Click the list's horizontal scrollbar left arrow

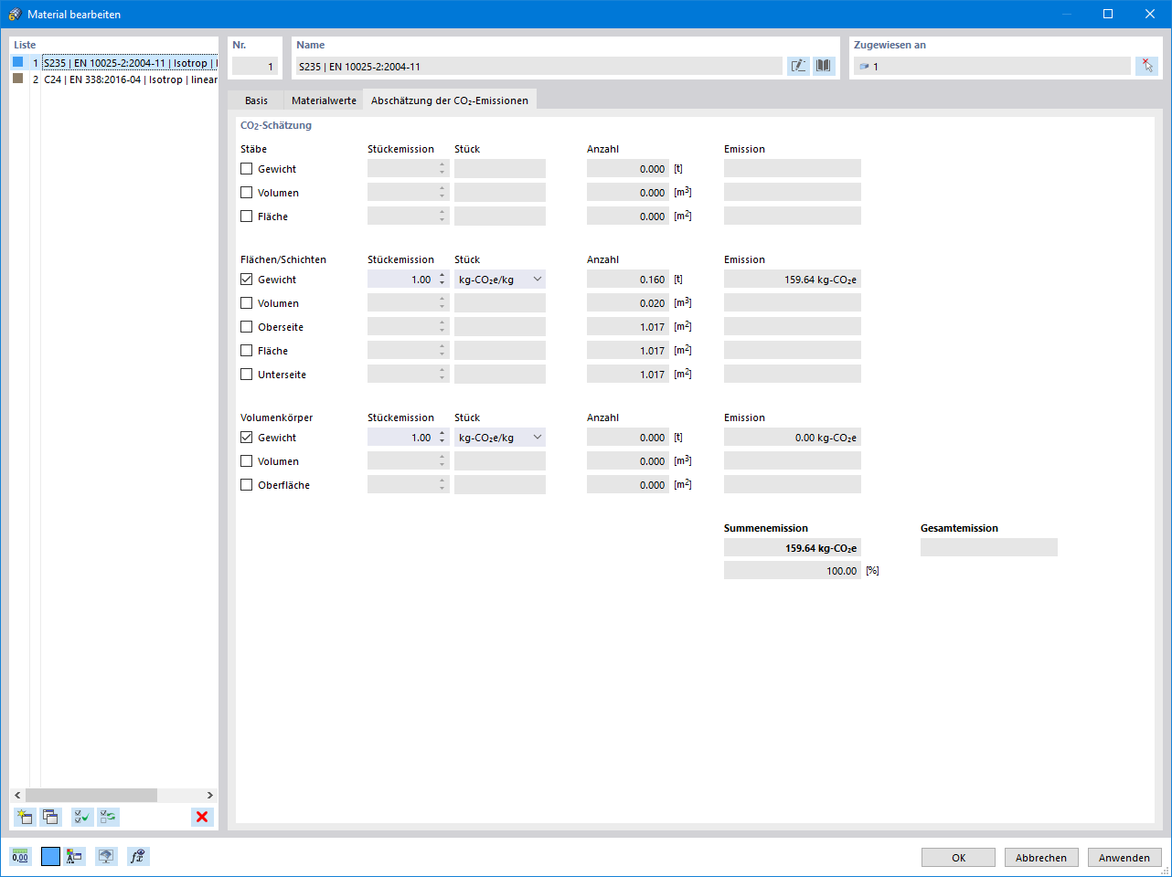pos(17,795)
